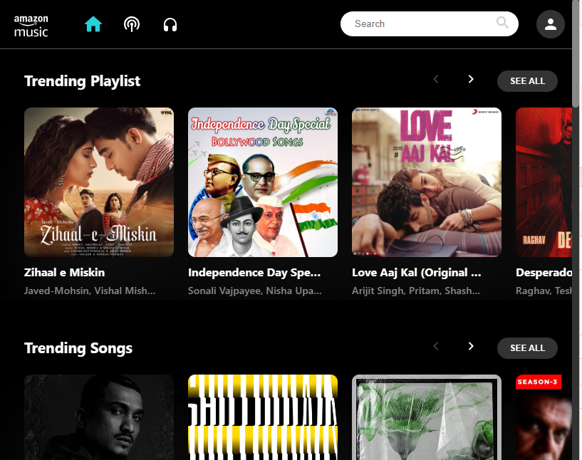Go to Home via house icon
Image resolution: width=582 pixels, height=460 pixels.
point(93,24)
